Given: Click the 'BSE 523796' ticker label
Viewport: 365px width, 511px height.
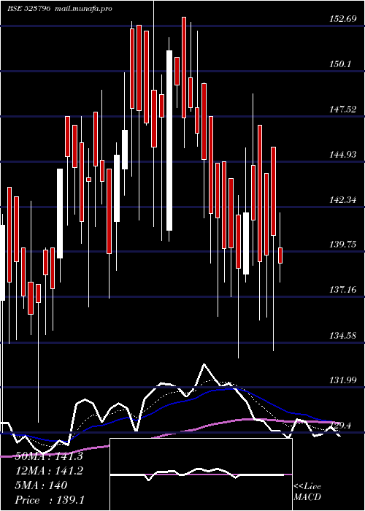Looking at the screenshot, I should point(29,9).
